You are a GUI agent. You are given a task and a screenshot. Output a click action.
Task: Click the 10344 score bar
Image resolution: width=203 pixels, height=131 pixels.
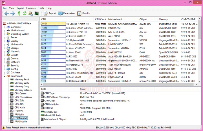[53, 32]
